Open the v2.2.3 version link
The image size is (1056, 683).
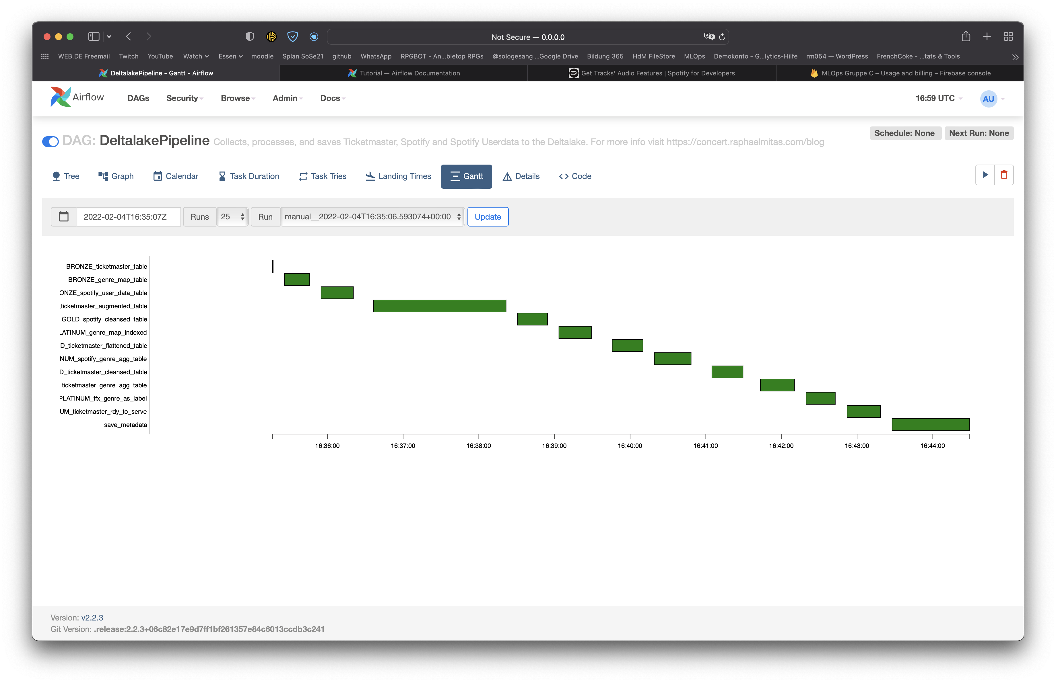pos(92,617)
